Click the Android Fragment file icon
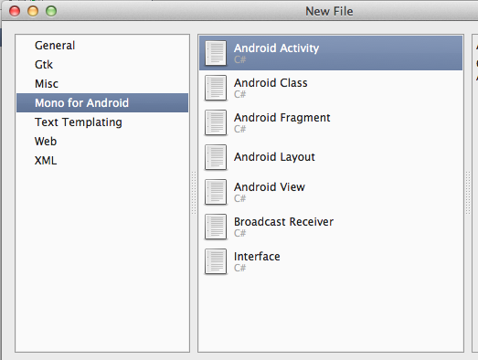478x360 pixels. click(216, 122)
